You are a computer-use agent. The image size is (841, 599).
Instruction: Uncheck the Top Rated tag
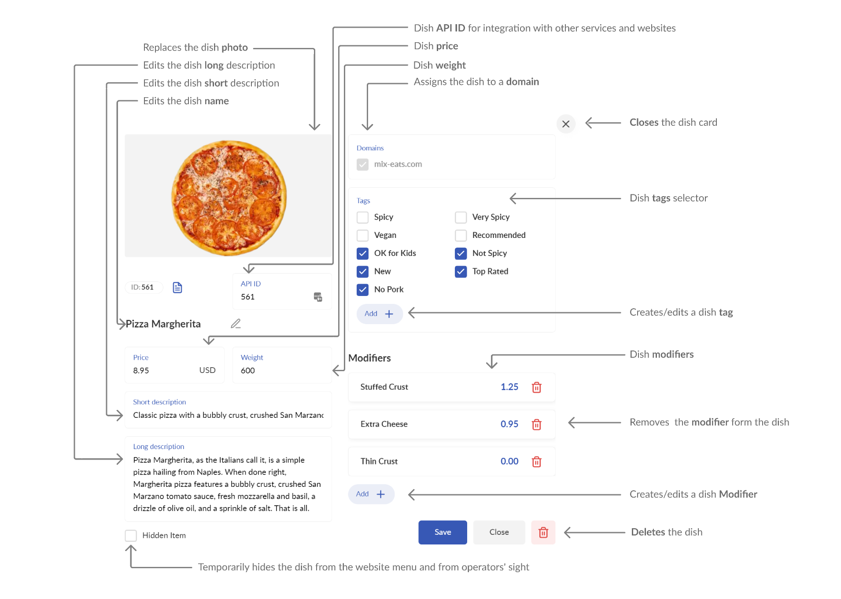tap(461, 271)
